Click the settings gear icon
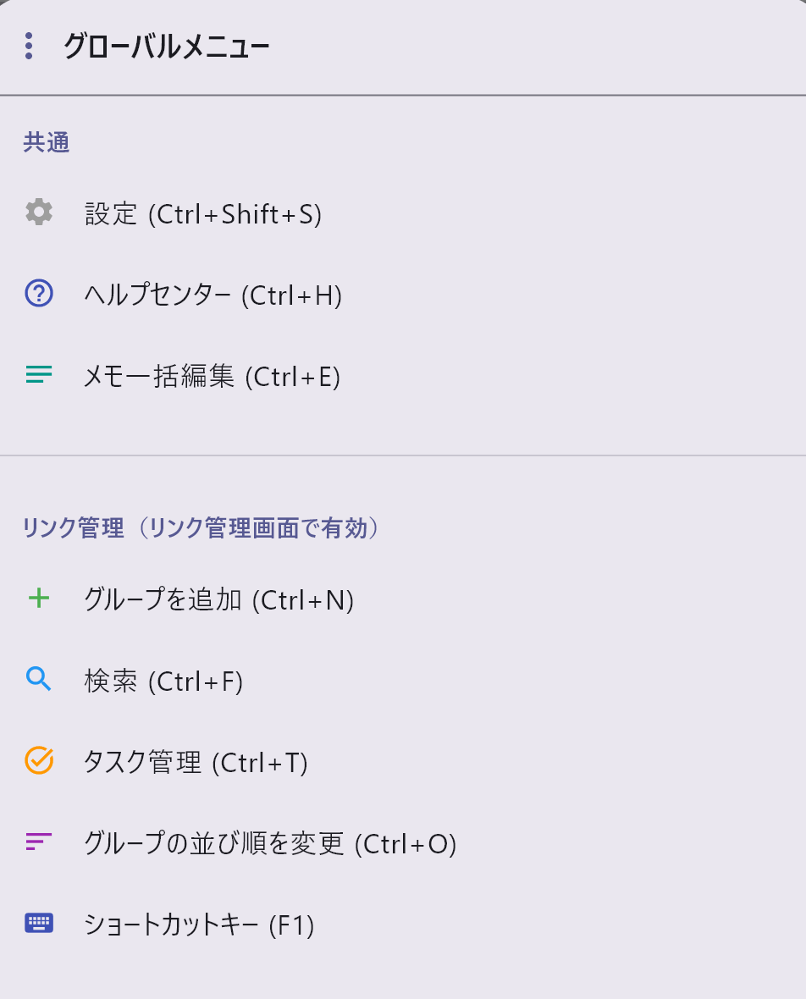Image resolution: width=806 pixels, height=999 pixels. click(37, 213)
